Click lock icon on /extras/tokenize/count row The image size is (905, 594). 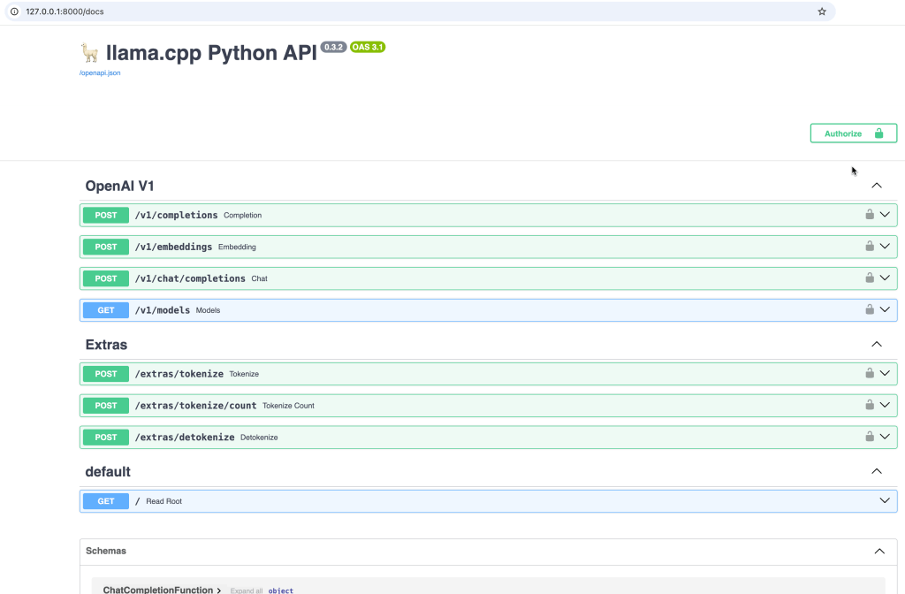[870, 405]
